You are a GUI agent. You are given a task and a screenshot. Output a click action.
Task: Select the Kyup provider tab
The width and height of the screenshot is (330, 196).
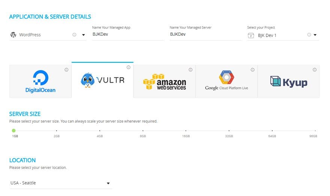288,81
